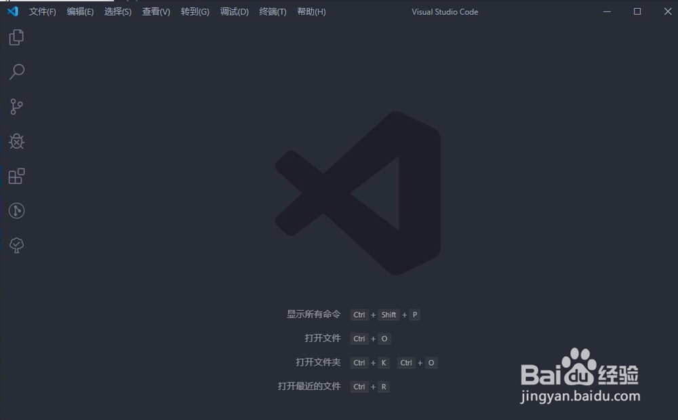Open the Run and Debug view
The height and width of the screenshot is (420, 678).
pyautogui.click(x=16, y=142)
